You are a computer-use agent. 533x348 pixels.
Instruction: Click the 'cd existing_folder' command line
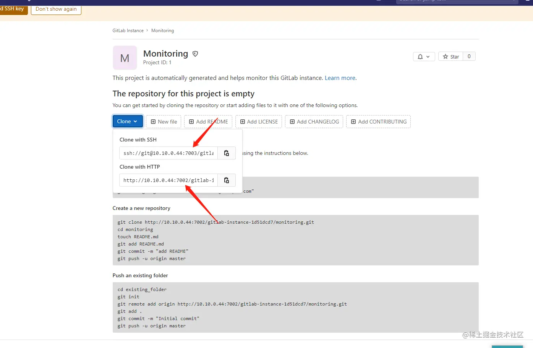click(x=142, y=289)
